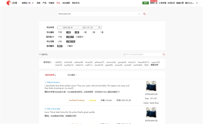The image size is (203, 124).
Task: Open 教程大全 link
Action: click(154, 3)
